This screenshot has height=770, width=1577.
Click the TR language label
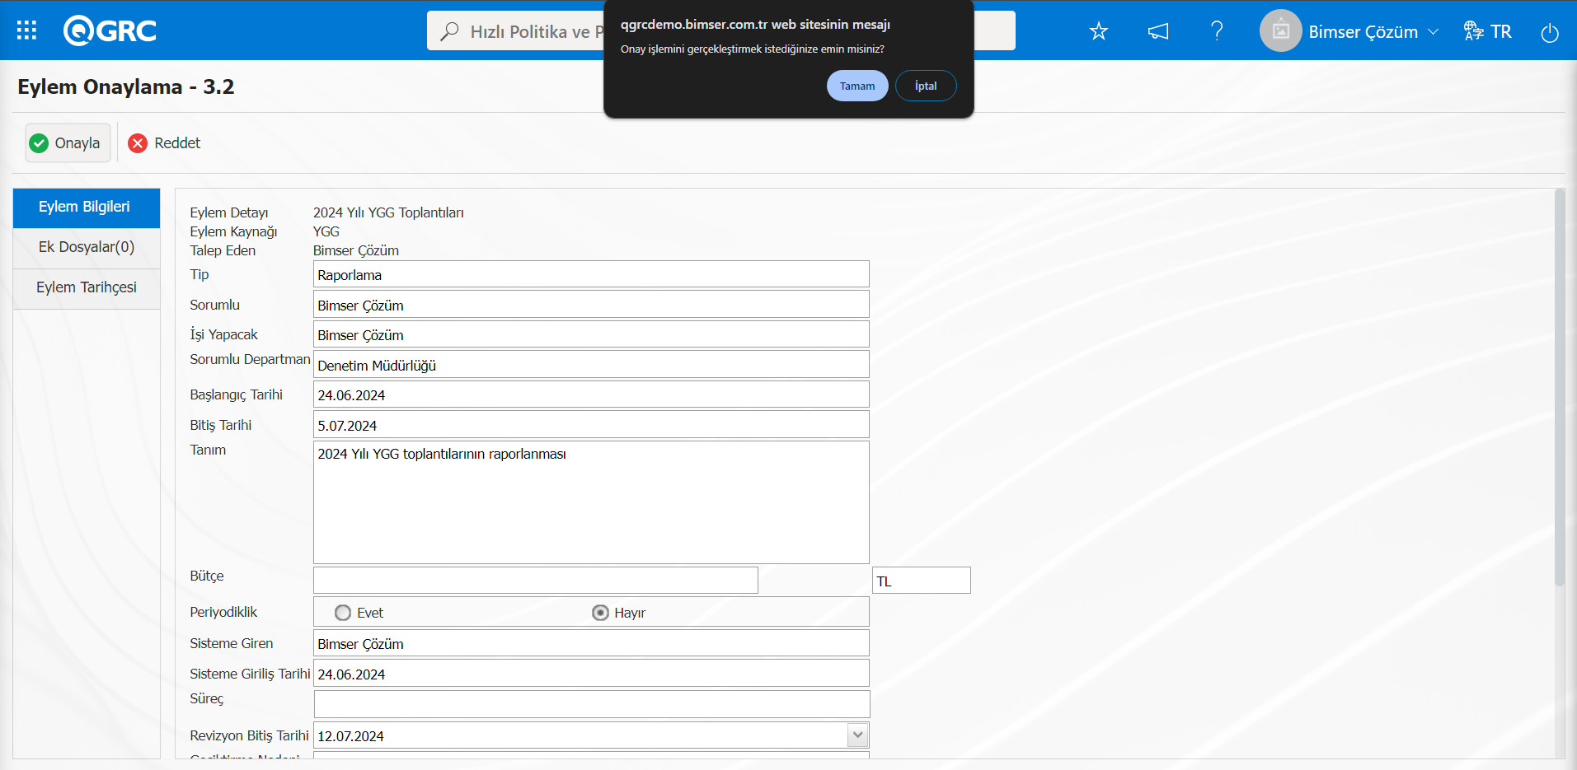click(1501, 31)
